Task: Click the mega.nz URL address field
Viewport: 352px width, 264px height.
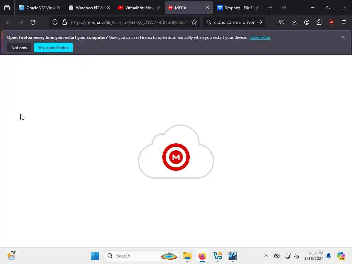Action: (129, 22)
